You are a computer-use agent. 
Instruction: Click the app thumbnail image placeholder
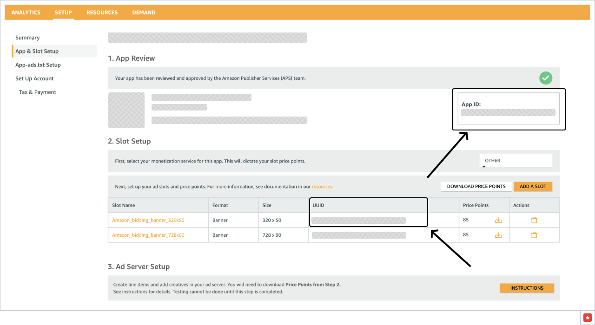(x=126, y=110)
